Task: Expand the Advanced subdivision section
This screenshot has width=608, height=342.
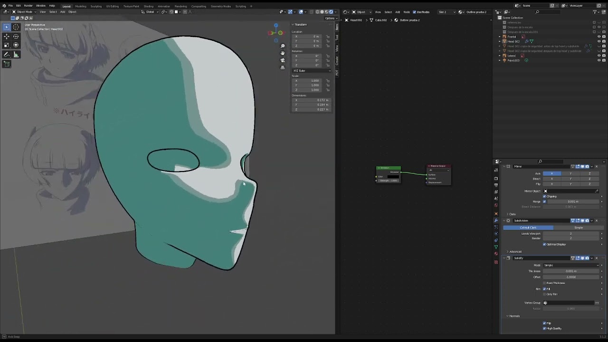Action: 508,252
